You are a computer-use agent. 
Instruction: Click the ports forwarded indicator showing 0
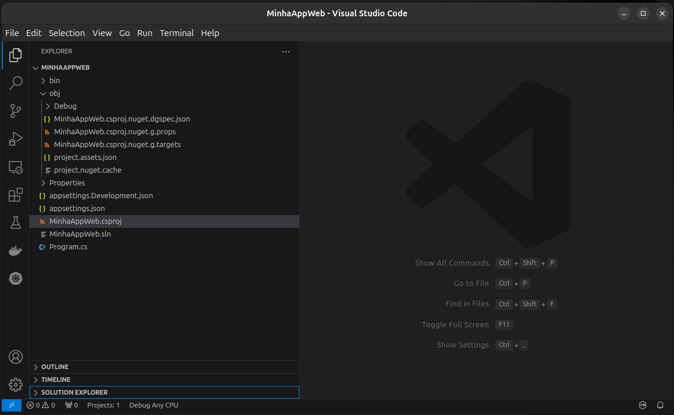click(x=71, y=405)
